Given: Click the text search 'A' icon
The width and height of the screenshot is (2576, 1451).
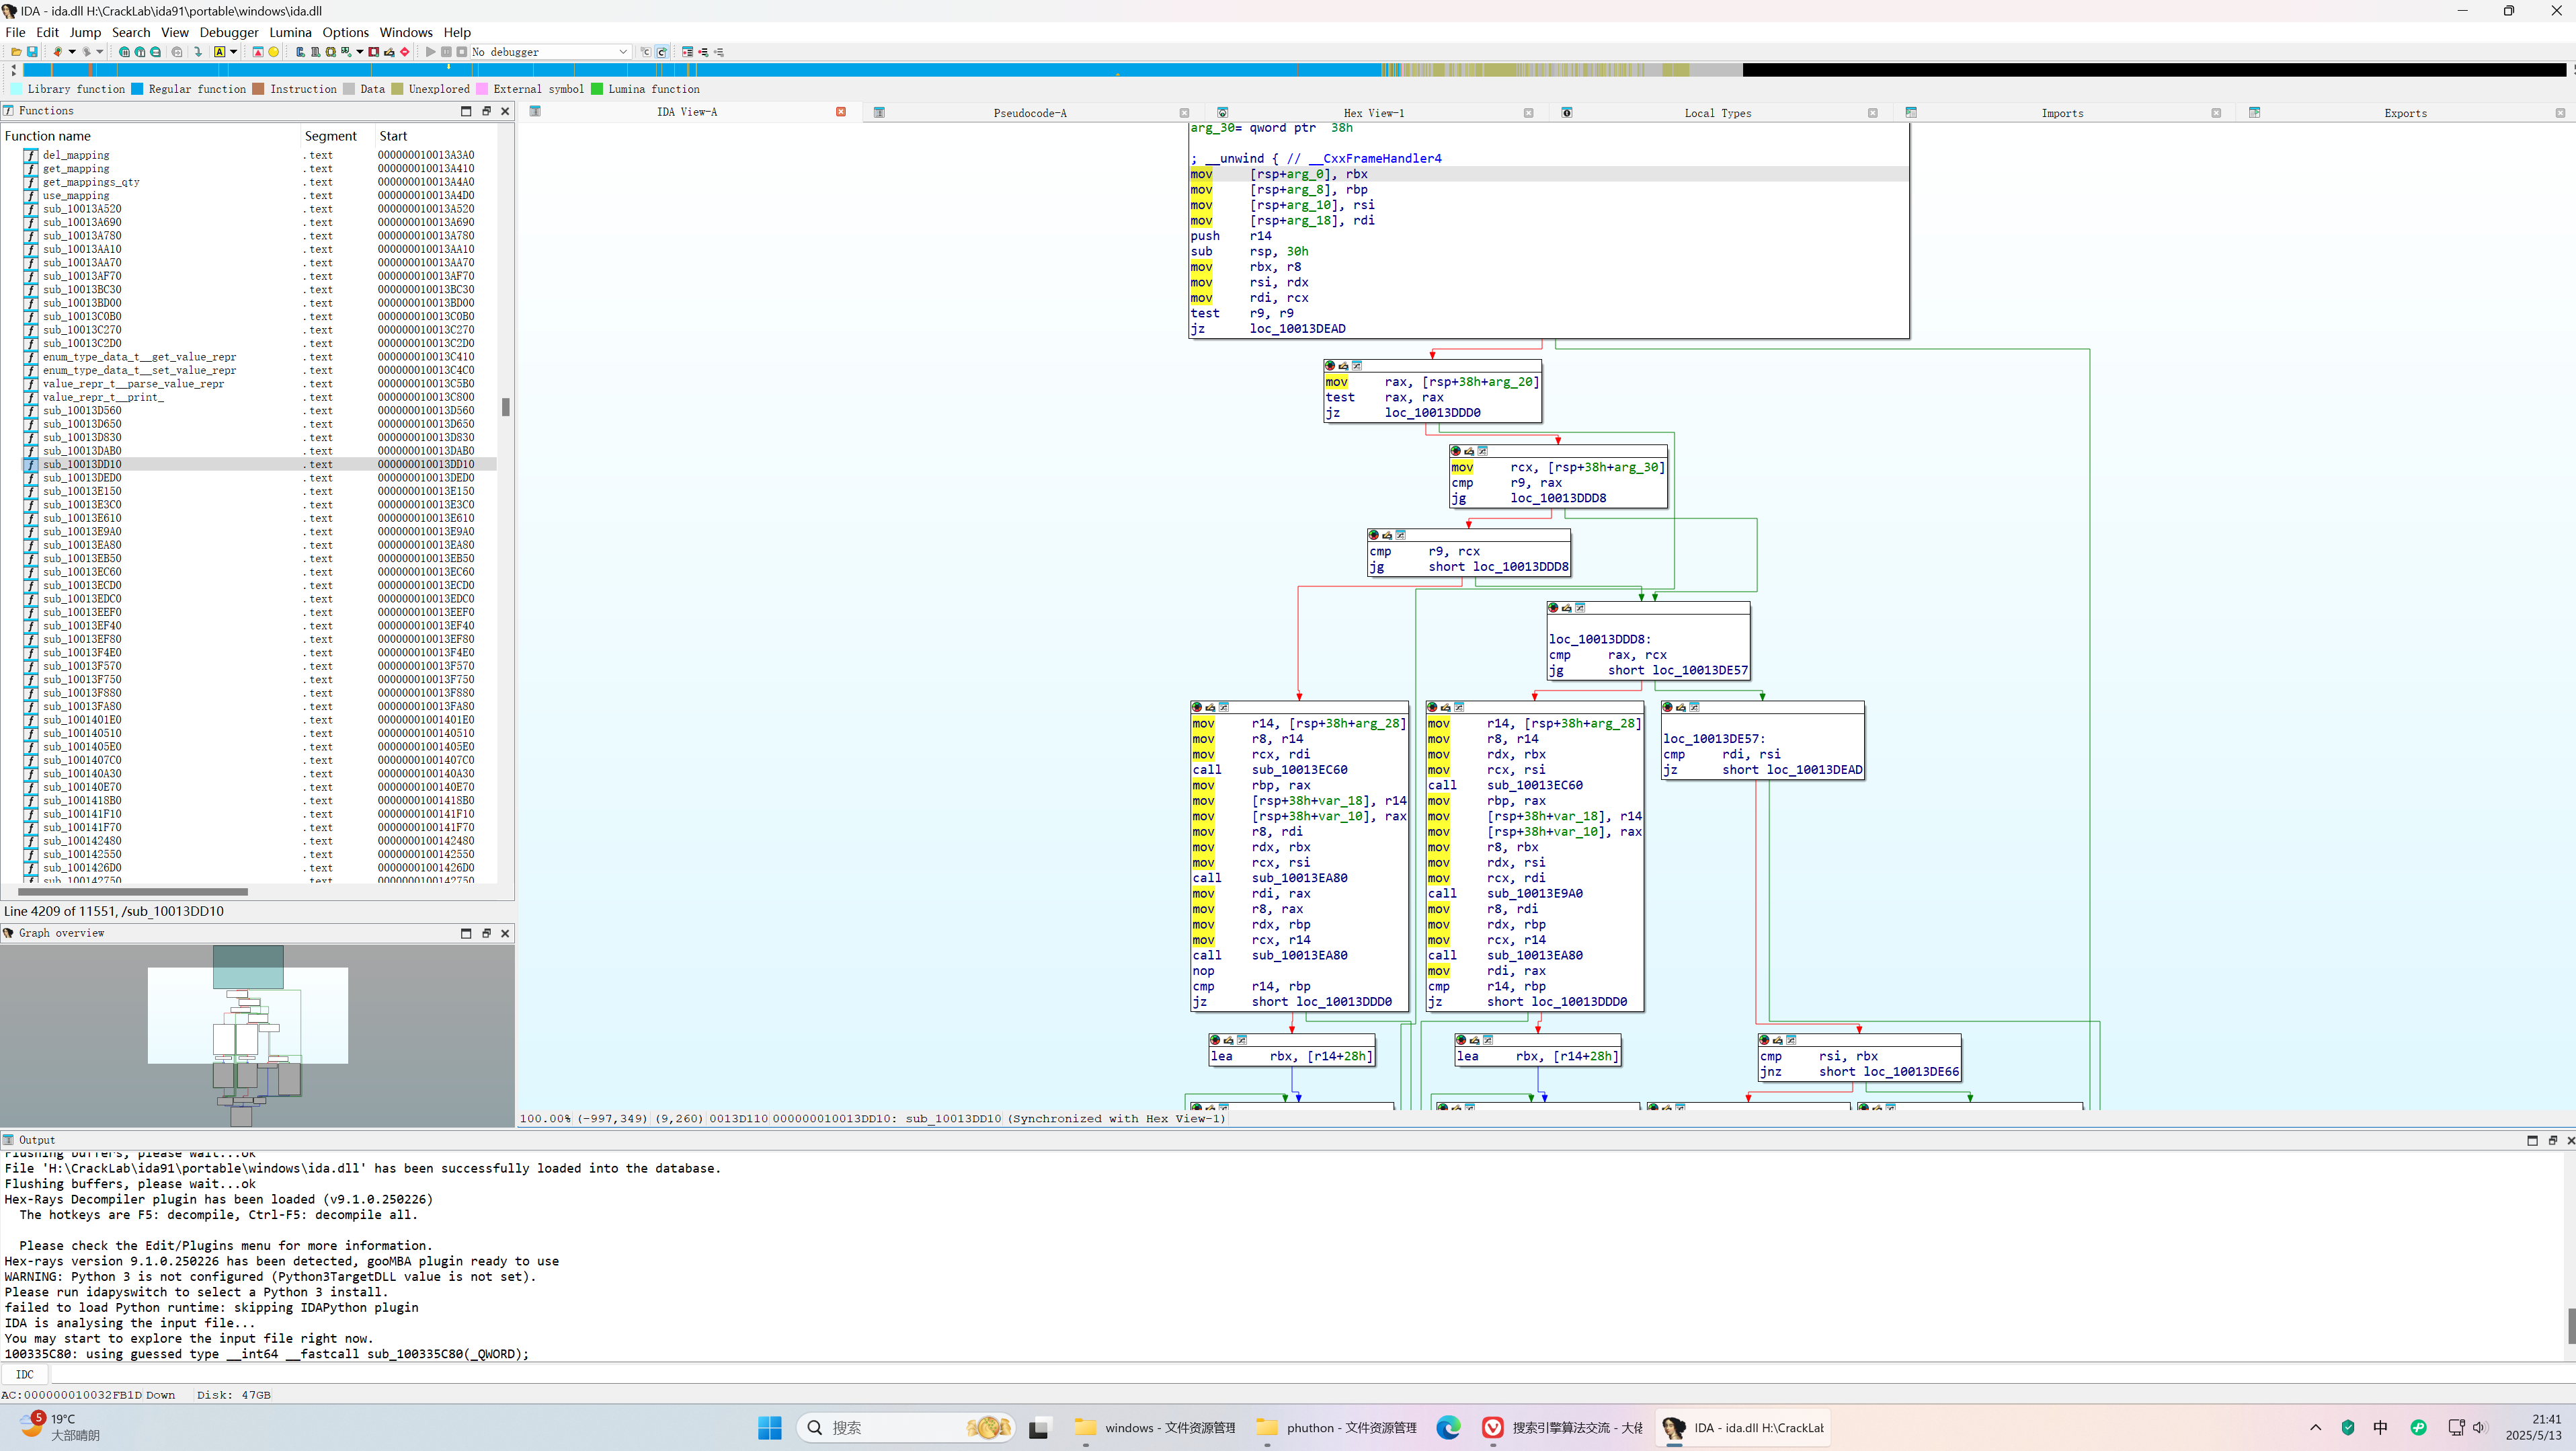Looking at the screenshot, I should 220,52.
